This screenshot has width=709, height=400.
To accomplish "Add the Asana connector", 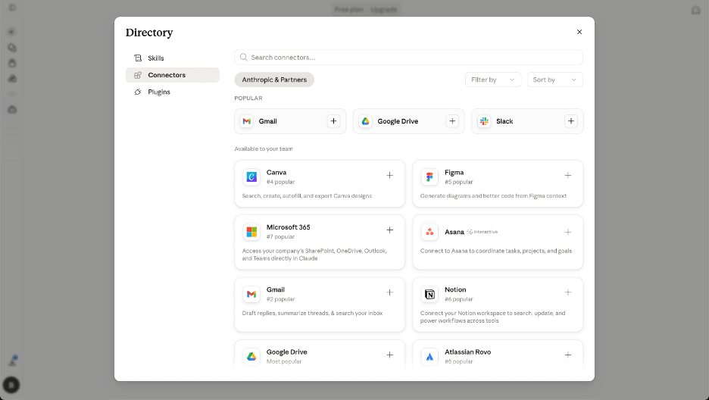I will click(568, 232).
